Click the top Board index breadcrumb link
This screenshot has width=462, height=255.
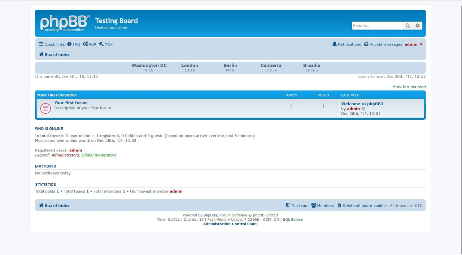point(55,54)
